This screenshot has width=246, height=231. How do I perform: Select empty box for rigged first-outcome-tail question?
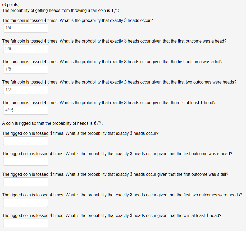(x=26, y=182)
